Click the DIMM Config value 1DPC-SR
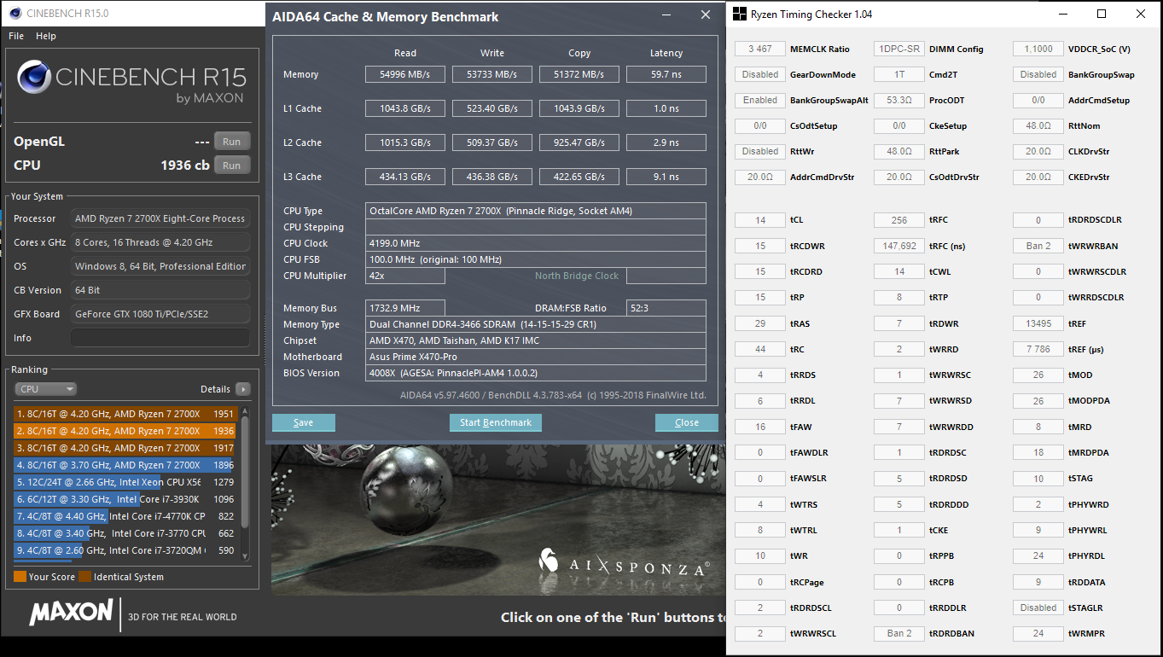1163x657 pixels. pos(898,49)
